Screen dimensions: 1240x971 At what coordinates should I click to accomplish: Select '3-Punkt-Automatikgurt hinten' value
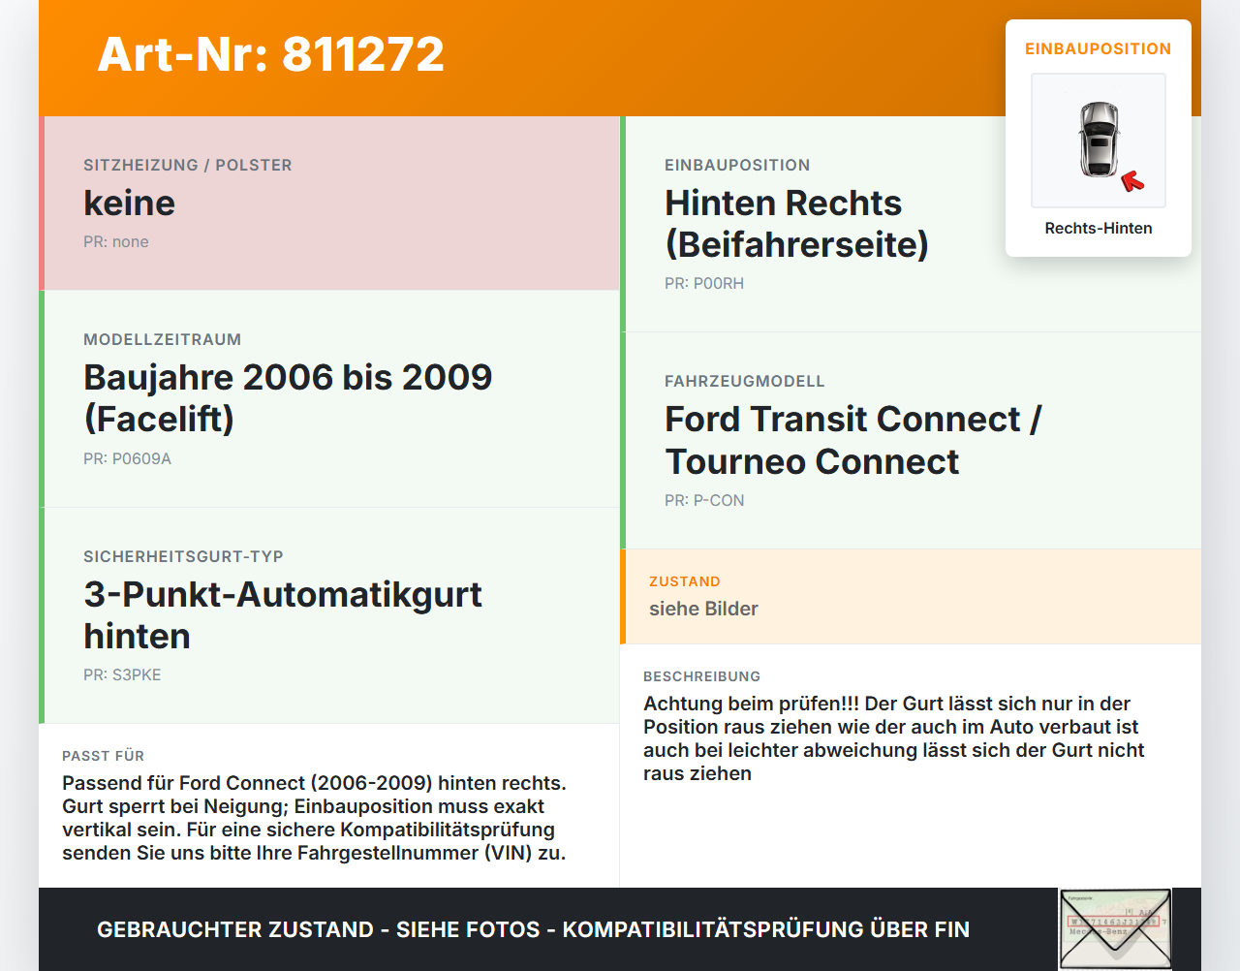coord(283,615)
